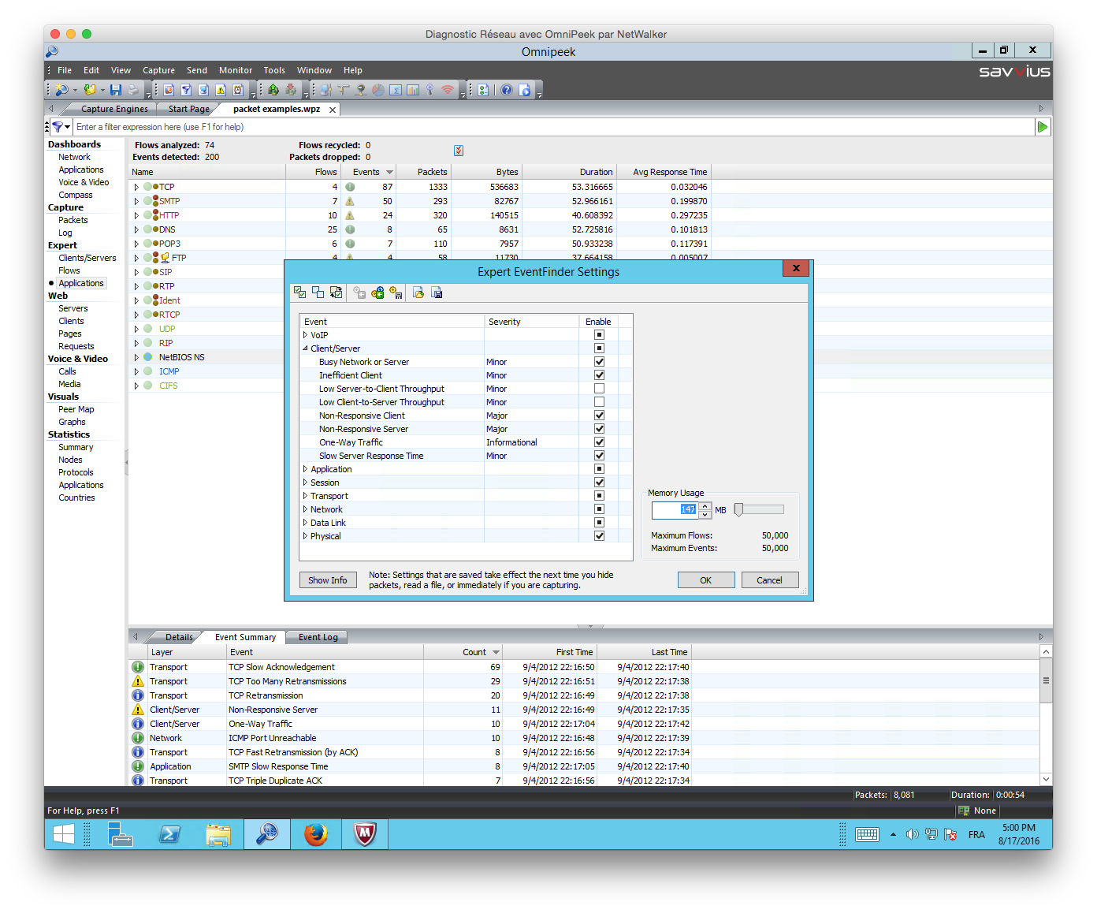Switch to the Start Page tab

click(x=189, y=109)
